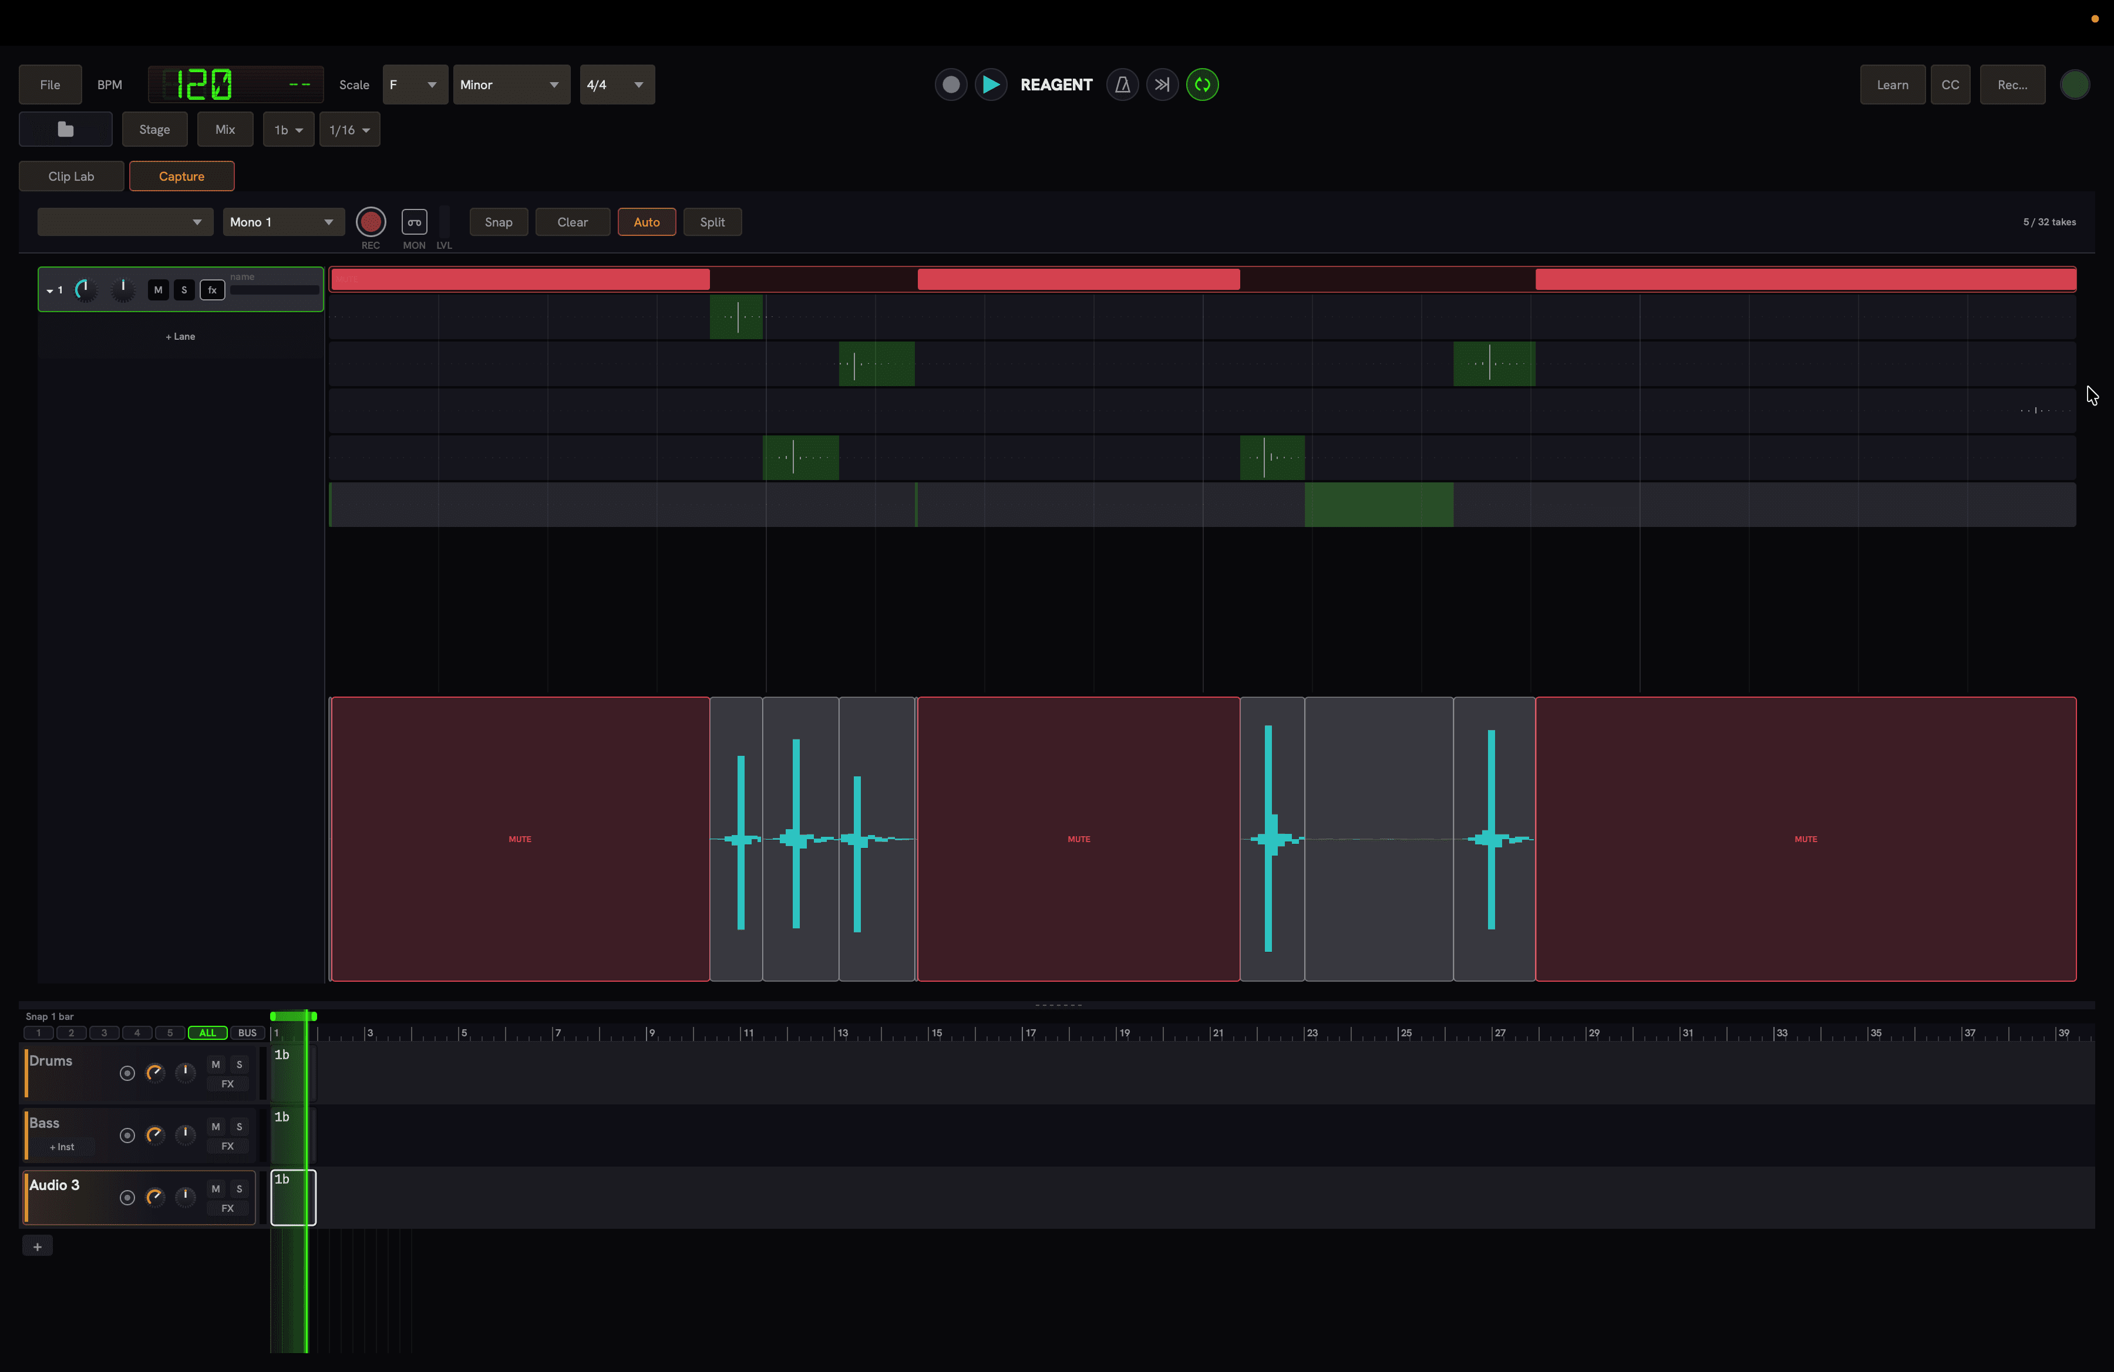Select the Clip Lab tab

coord(71,177)
